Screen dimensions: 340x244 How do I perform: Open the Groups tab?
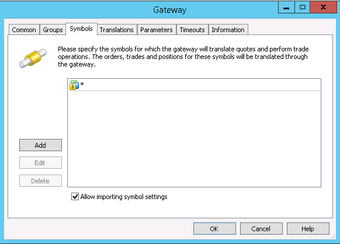(53, 30)
